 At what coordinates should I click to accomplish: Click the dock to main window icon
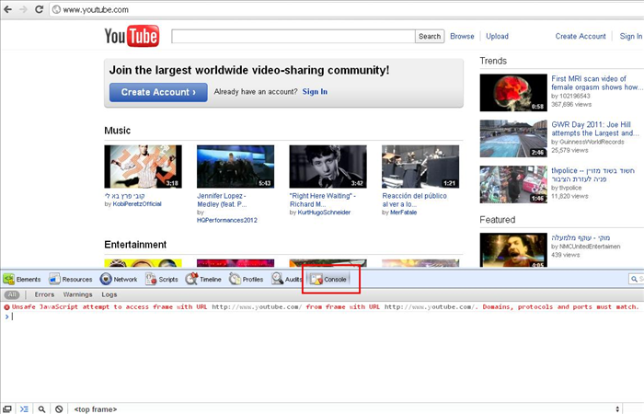pyautogui.click(x=7, y=409)
